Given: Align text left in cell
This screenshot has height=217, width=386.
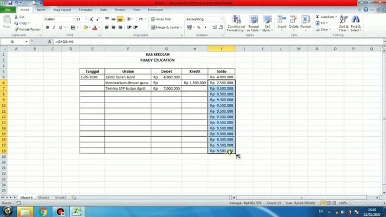Looking at the screenshot, I should coord(107,27).
